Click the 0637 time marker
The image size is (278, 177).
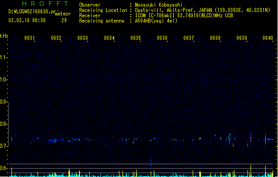pyautogui.click(x=189, y=38)
